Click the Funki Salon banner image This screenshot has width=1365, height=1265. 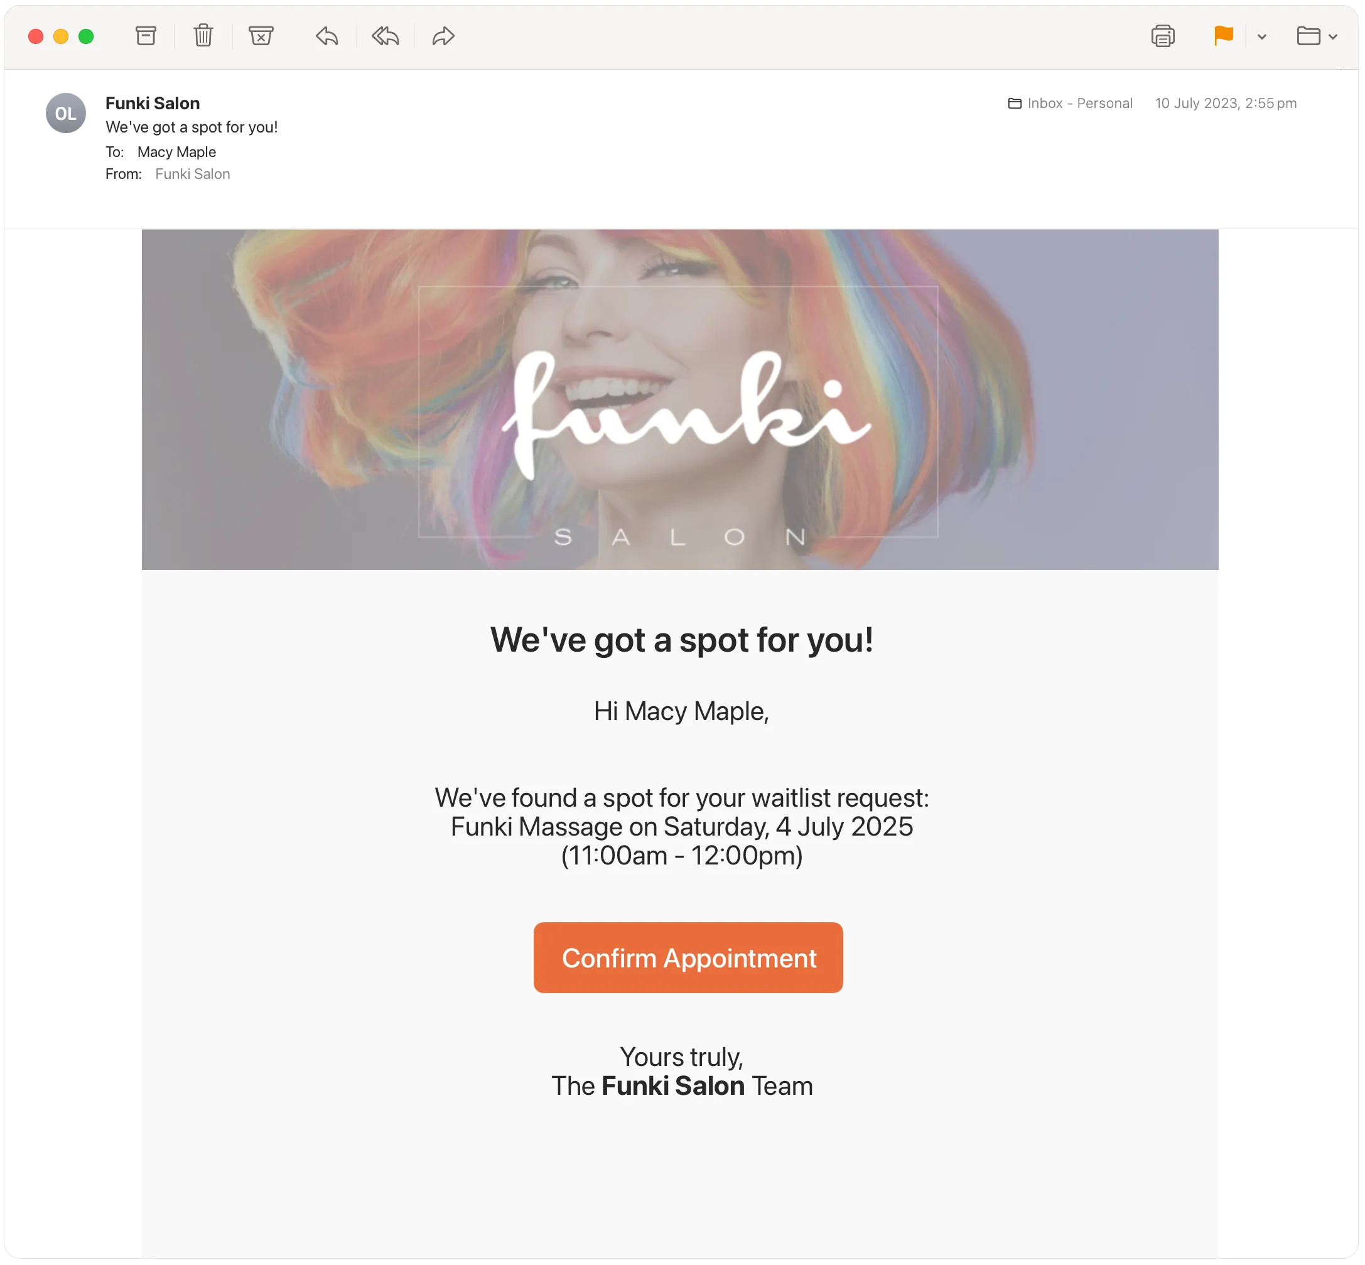coord(680,399)
